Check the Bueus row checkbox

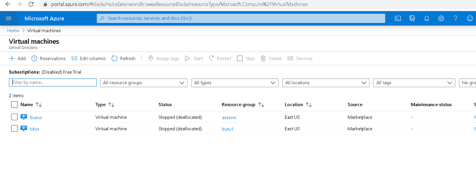pos(14,117)
